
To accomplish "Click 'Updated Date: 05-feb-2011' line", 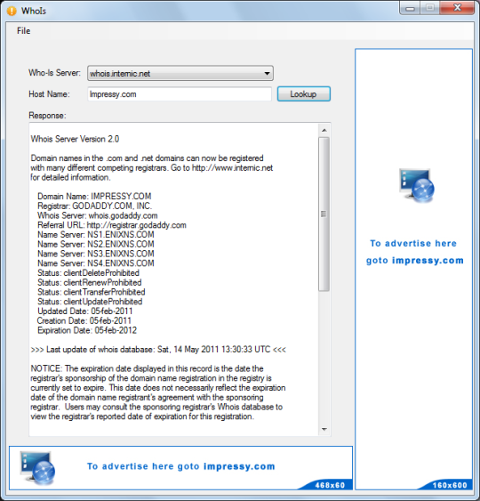I will pyautogui.click(x=85, y=311).
